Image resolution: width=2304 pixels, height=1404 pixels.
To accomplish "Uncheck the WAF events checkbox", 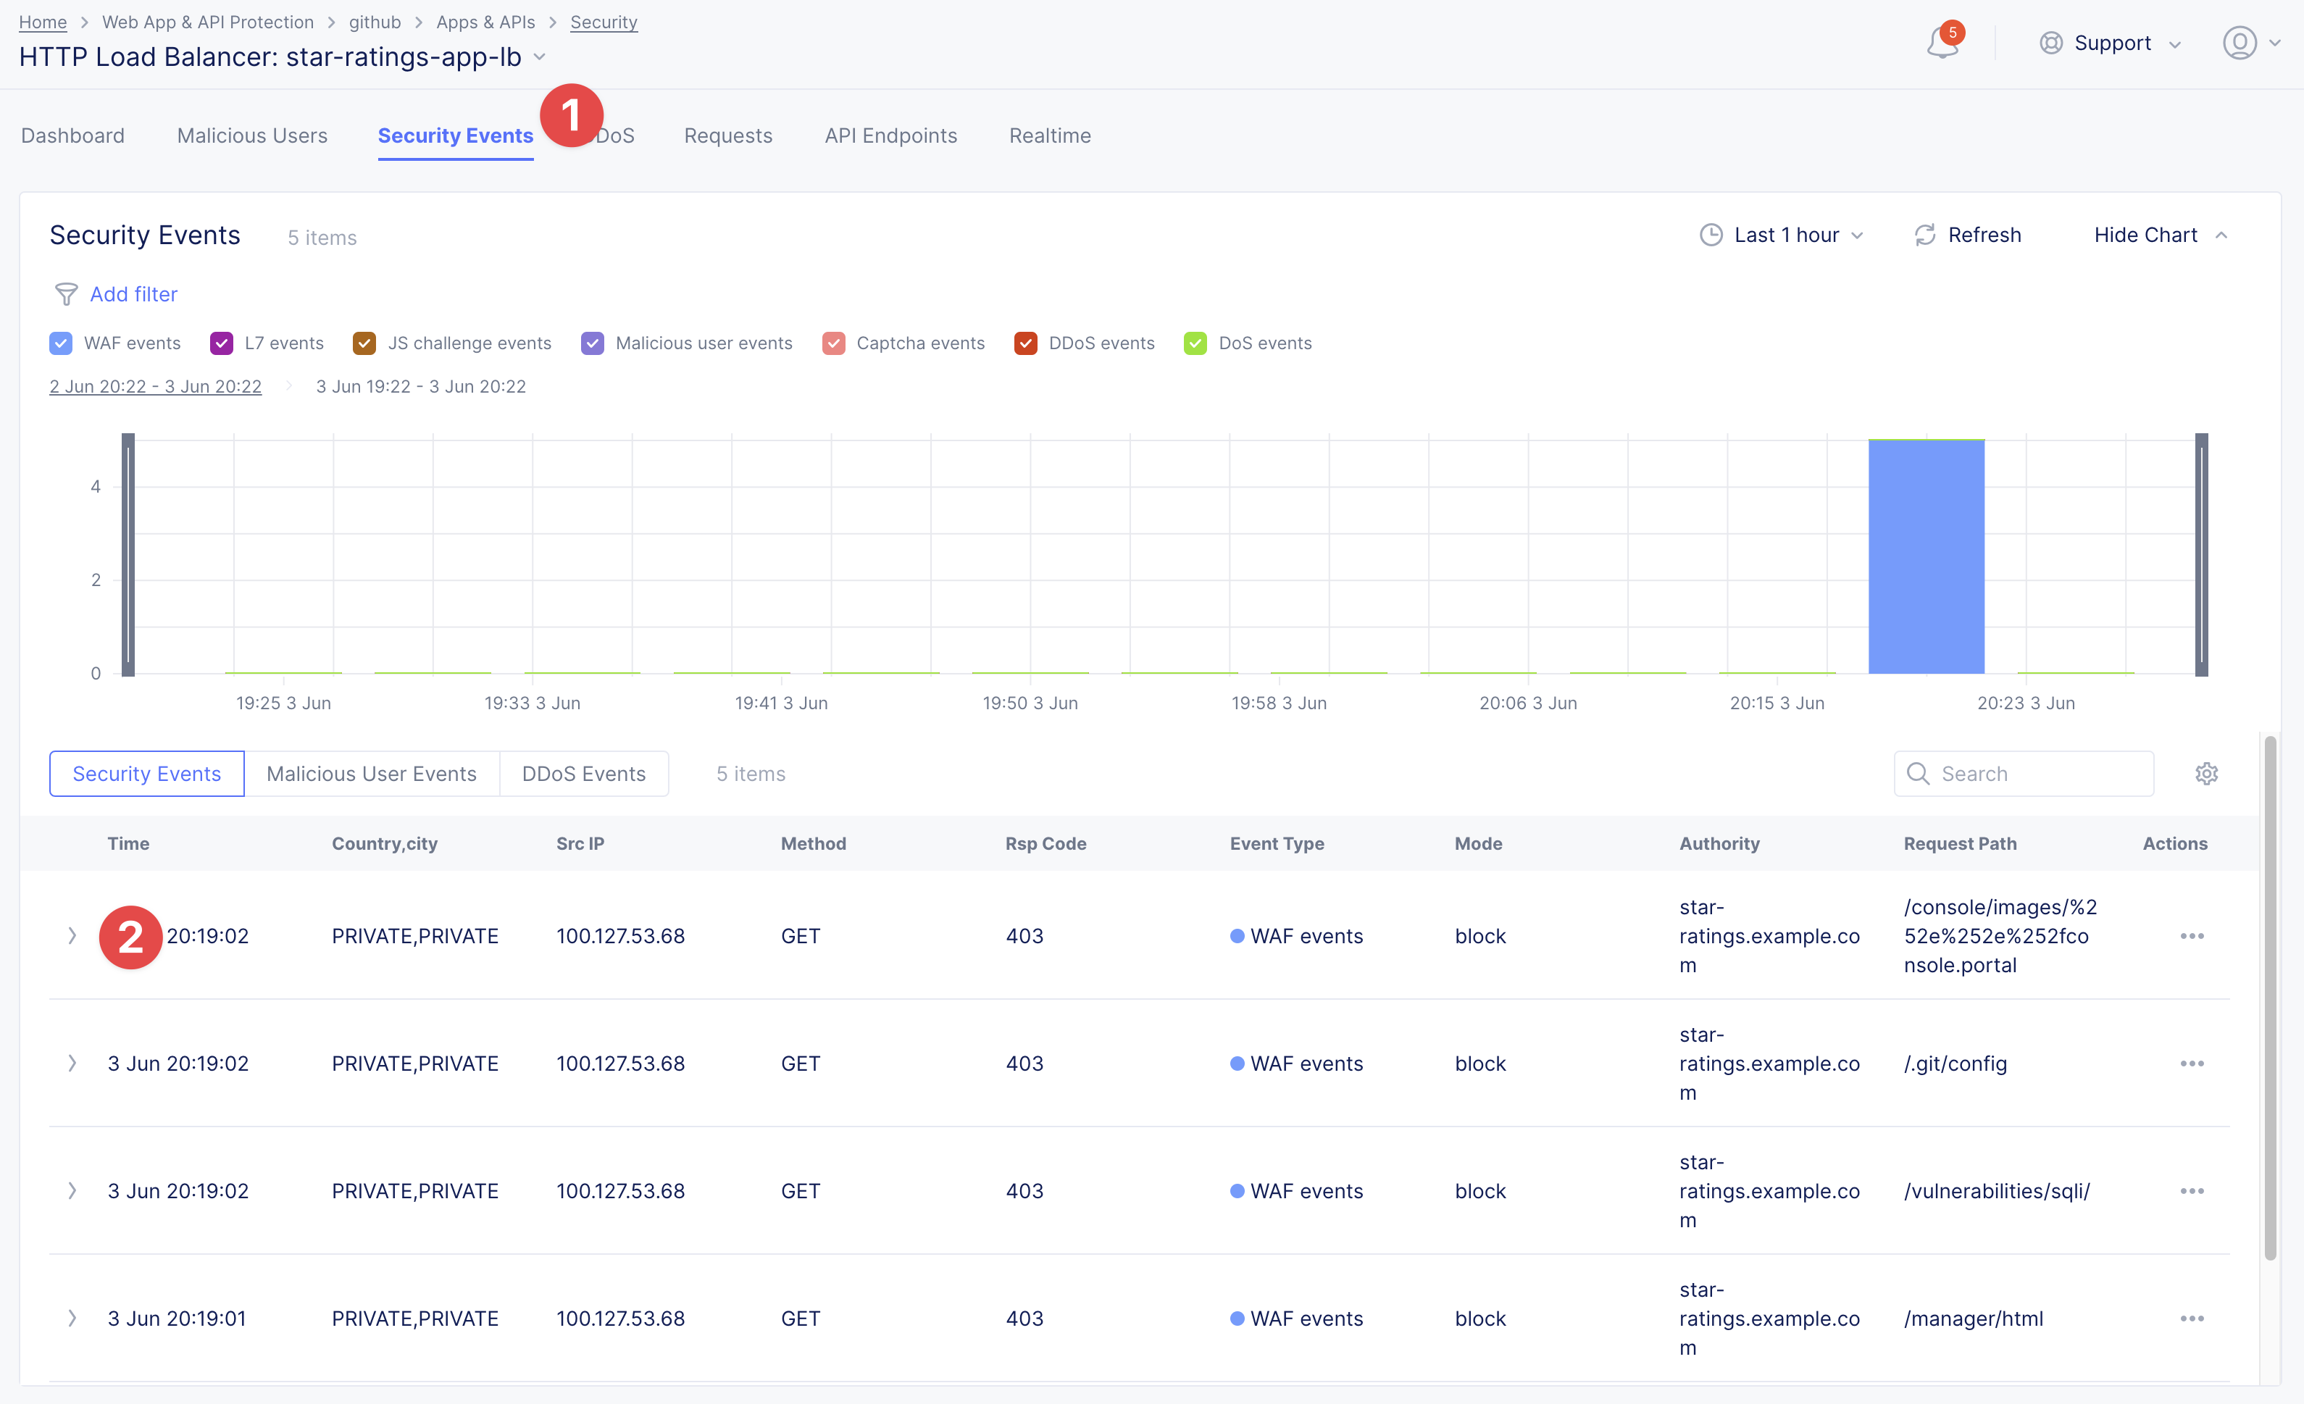I will tap(61, 343).
